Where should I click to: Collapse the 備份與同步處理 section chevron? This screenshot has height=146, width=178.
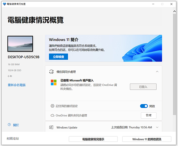[157, 72]
